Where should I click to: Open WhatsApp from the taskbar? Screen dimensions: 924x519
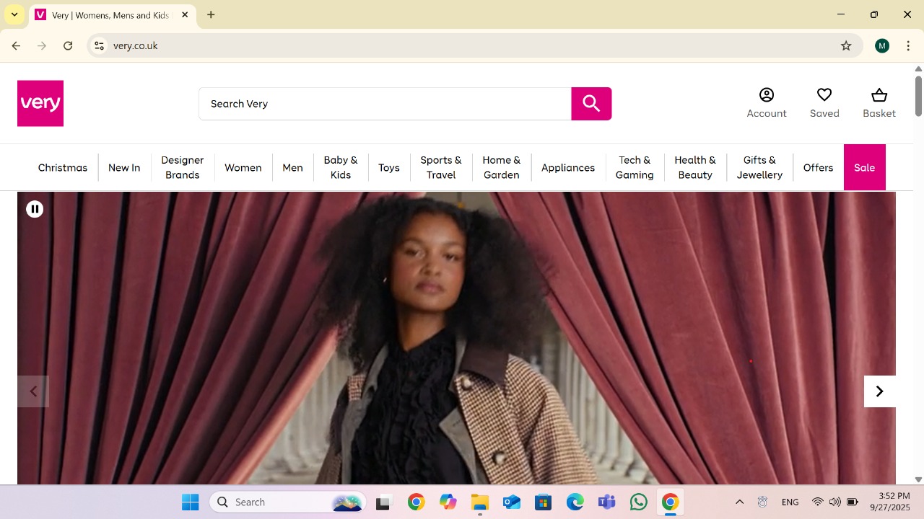[639, 502]
